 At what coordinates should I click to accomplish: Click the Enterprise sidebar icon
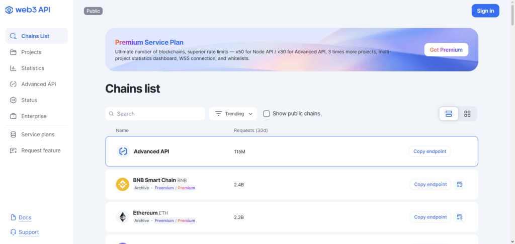pyautogui.click(x=13, y=116)
